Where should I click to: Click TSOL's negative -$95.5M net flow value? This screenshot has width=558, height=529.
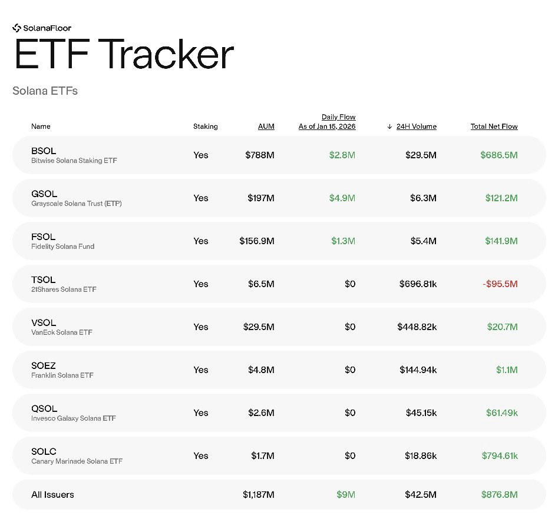[x=500, y=284]
